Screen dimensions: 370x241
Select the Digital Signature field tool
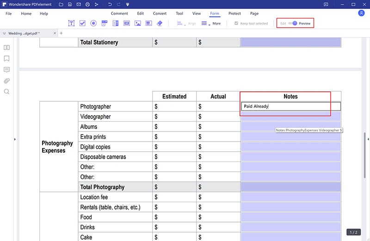[x=148, y=23]
